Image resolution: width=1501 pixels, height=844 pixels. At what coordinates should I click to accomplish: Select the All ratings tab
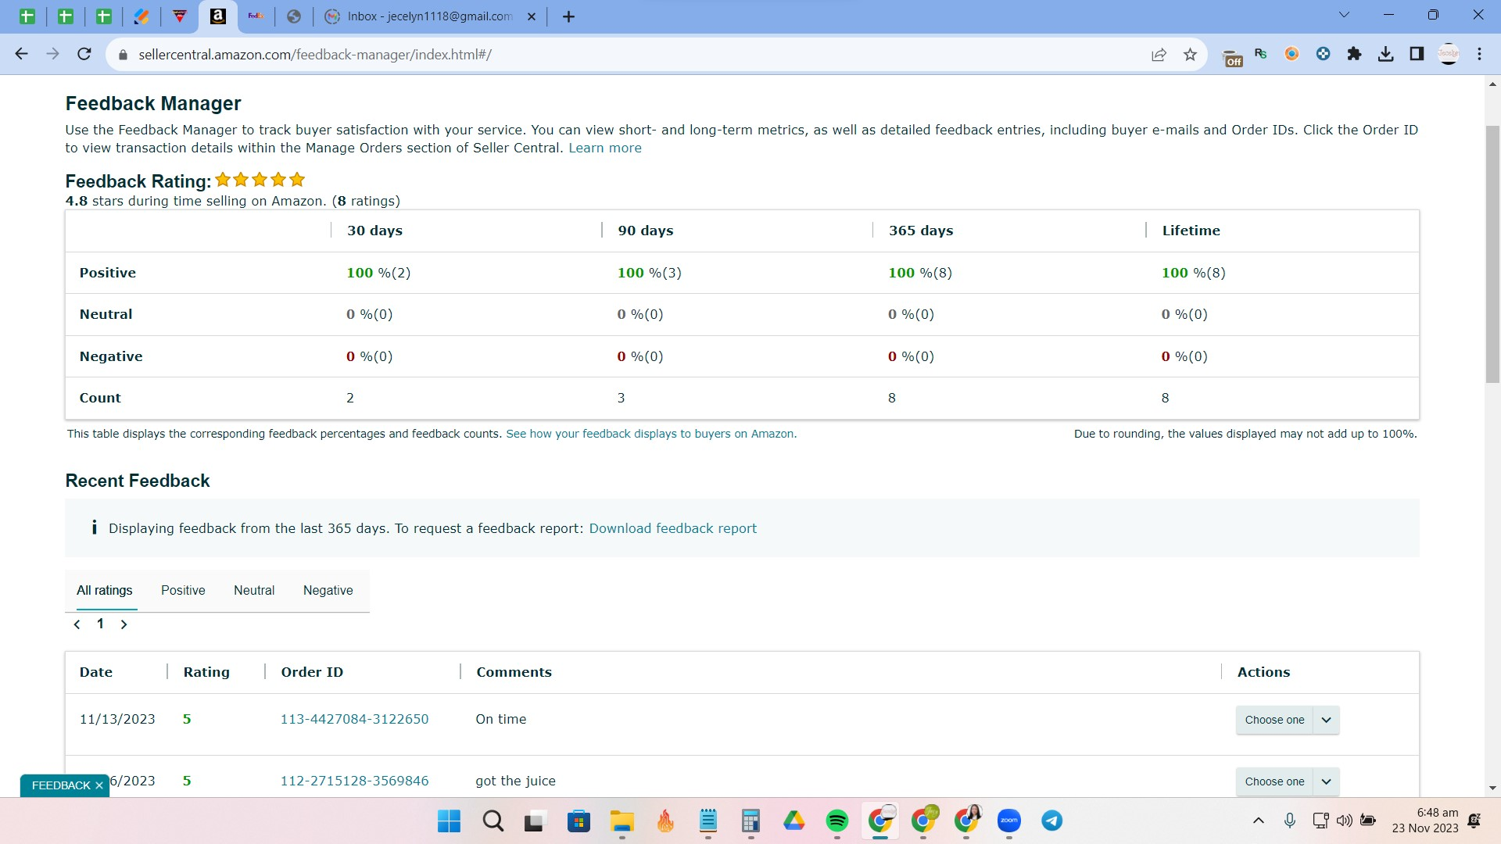[x=105, y=590]
